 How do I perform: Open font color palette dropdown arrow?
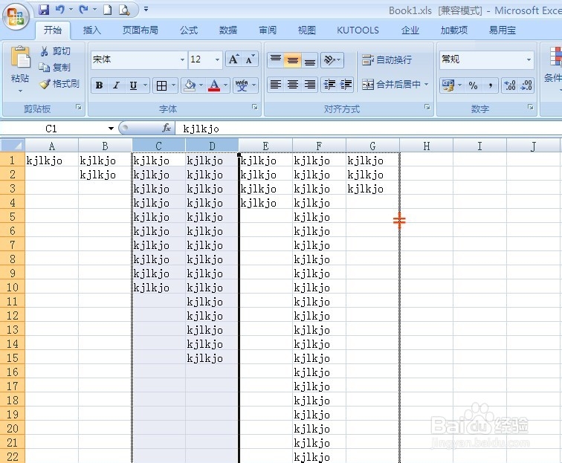(225, 85)
